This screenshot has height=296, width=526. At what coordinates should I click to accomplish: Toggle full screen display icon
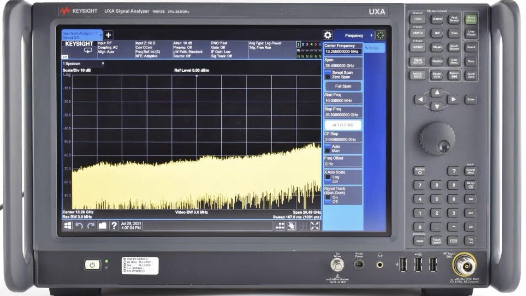click(x=315, y=225)
